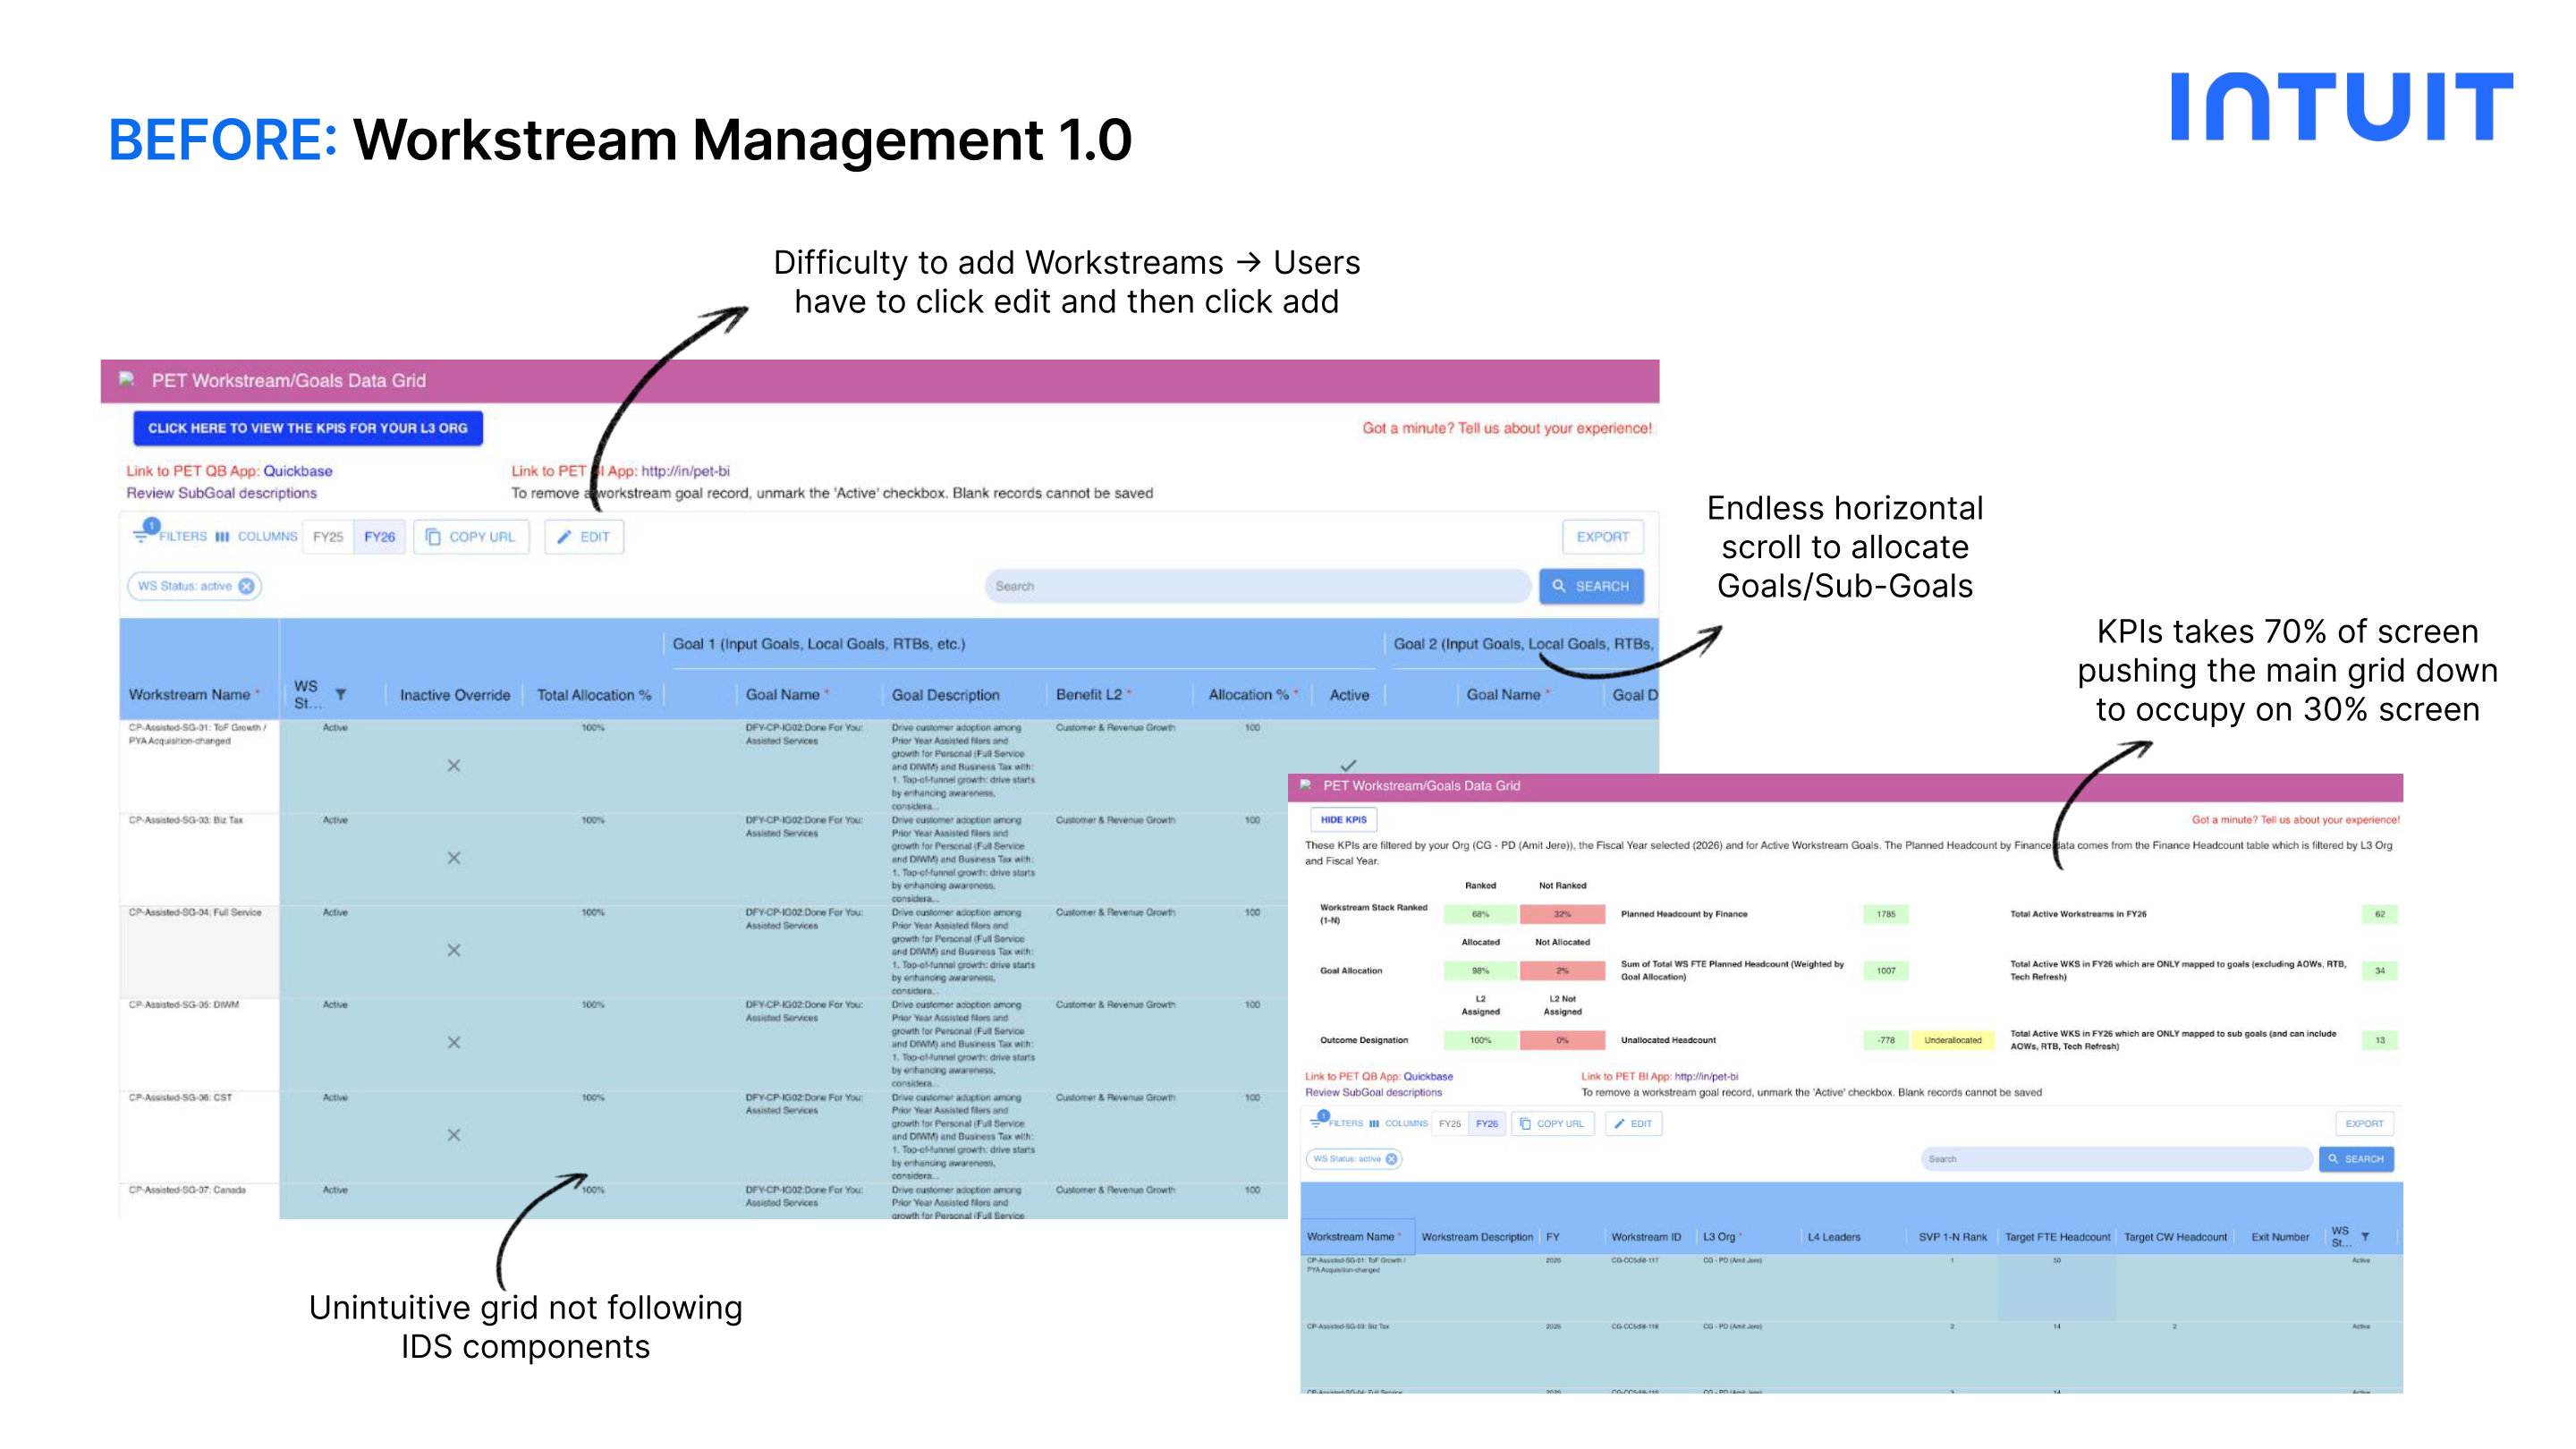Click L4 Leaders column header
2576x1449 pixels.
tap(1834, 1237)
